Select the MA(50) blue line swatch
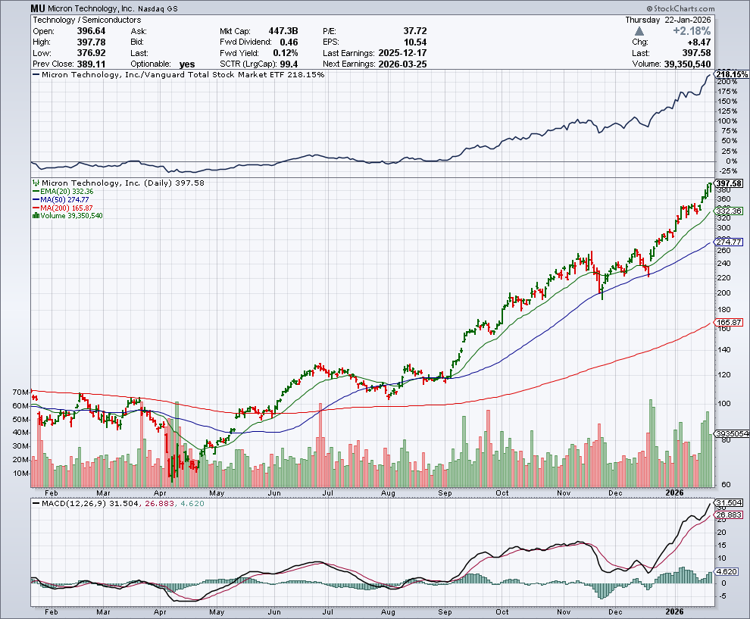The height and width of the screenshot is (619, 750). pyautogui.click(x=36, y=199)
